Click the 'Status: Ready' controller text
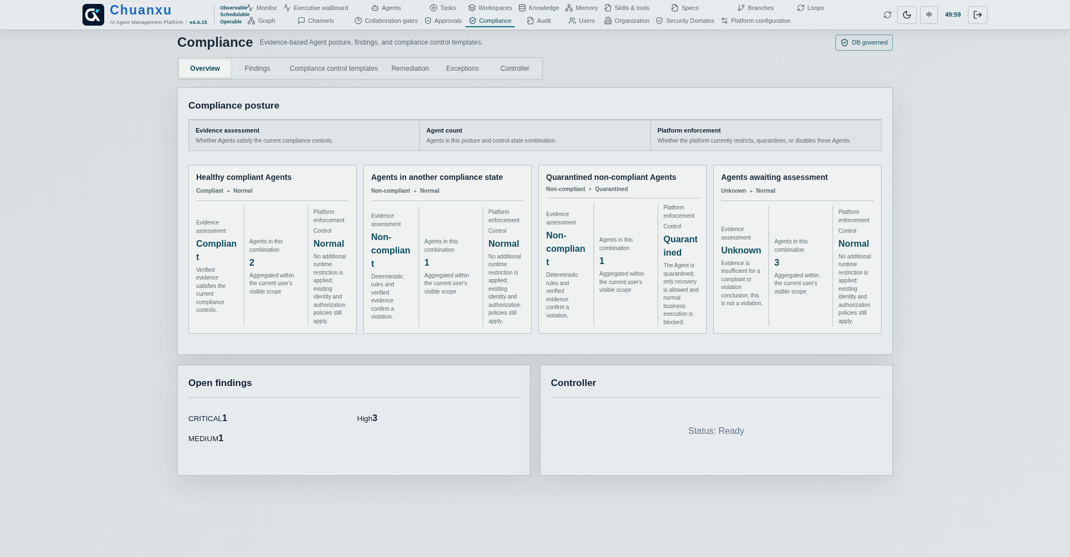Viewport: 1070px width, 557px height. point(716,431)
